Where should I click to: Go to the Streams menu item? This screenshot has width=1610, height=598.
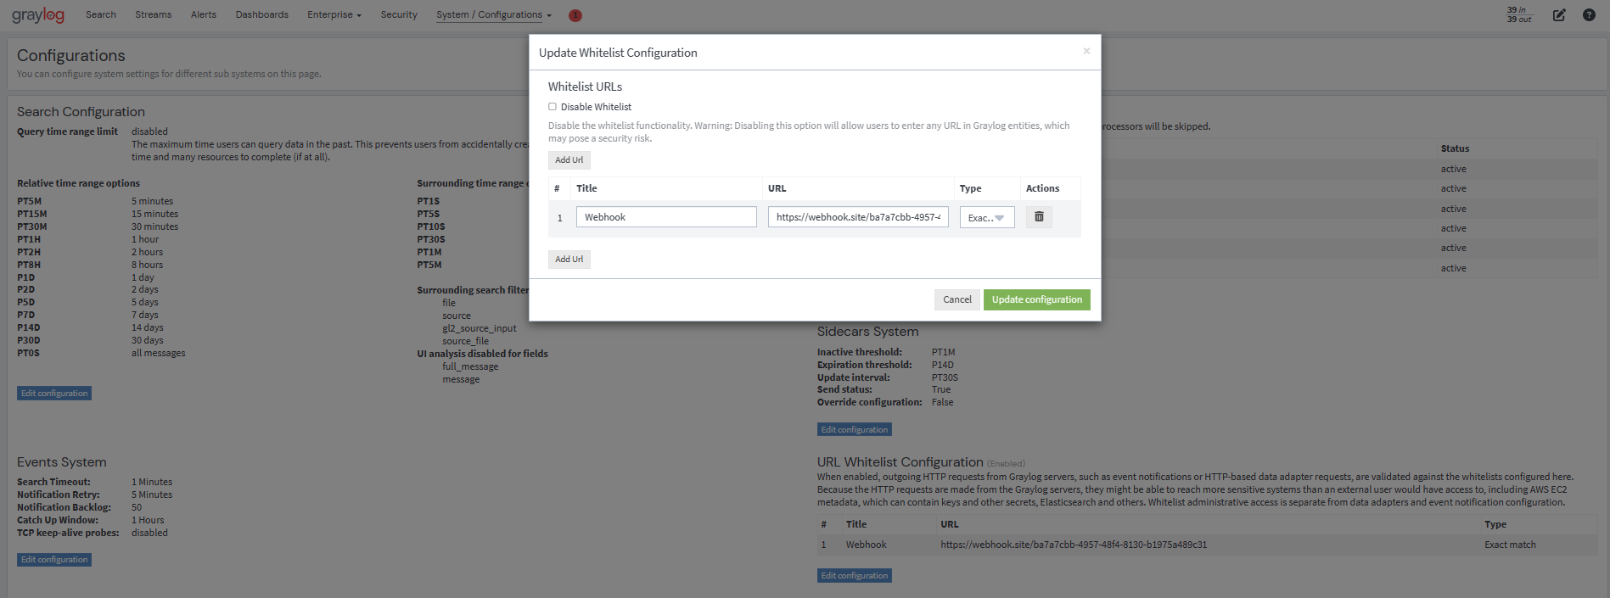(x=154, y=14)
